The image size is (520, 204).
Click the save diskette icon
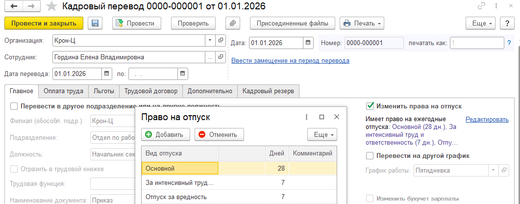(95, 23)
